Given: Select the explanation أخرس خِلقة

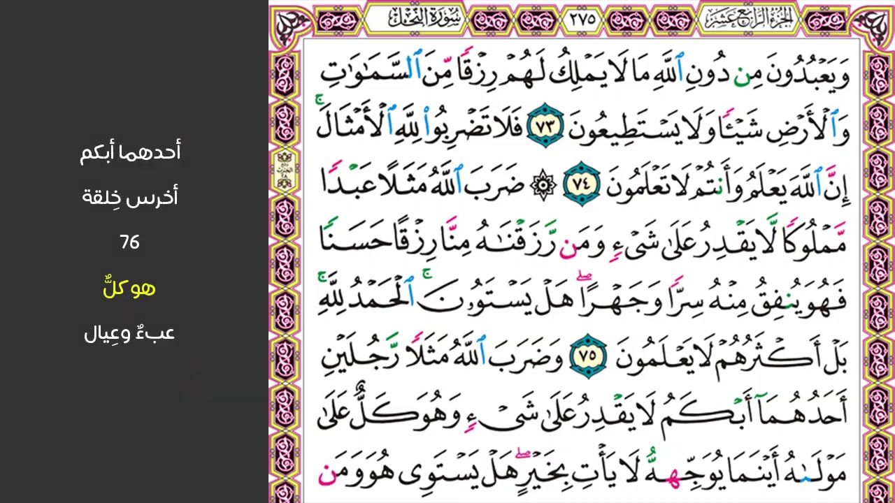Looking at the screenshot, I should click(x=130, y=197).
